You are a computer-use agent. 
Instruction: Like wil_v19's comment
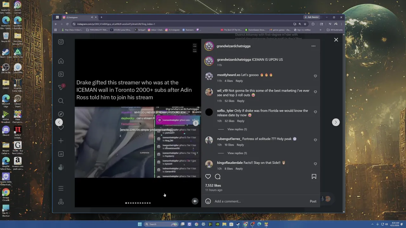pos(315,92)
